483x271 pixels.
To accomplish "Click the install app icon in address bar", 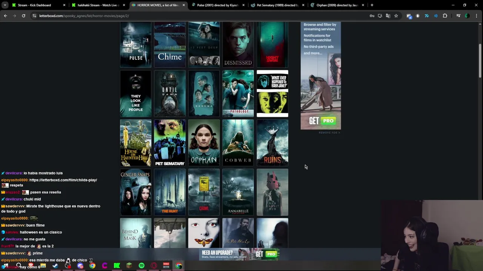I will pyautogui.click(x=380, y=16).
